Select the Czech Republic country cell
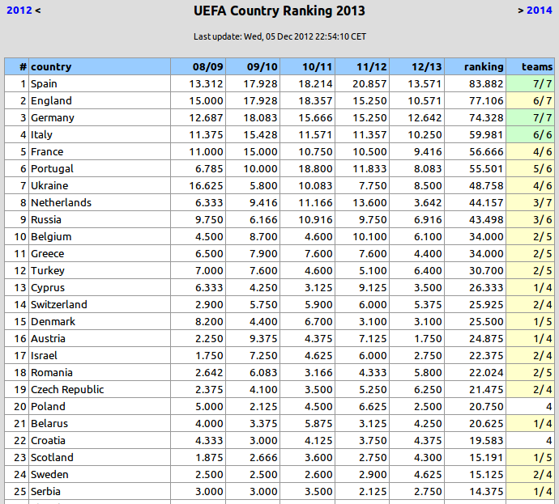Screen dimensions: 559x504 (x=100, y=389)
